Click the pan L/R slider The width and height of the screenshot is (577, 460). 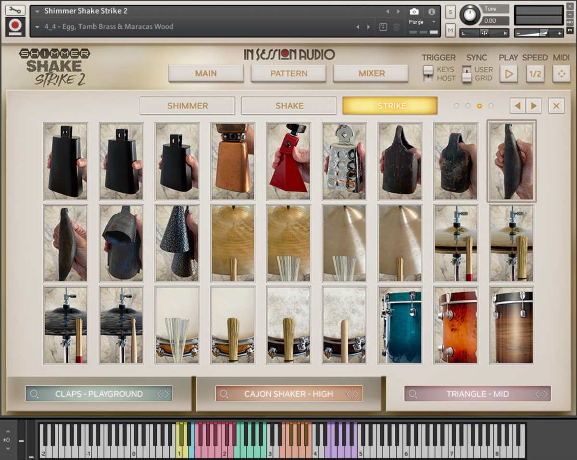[485, 33]
